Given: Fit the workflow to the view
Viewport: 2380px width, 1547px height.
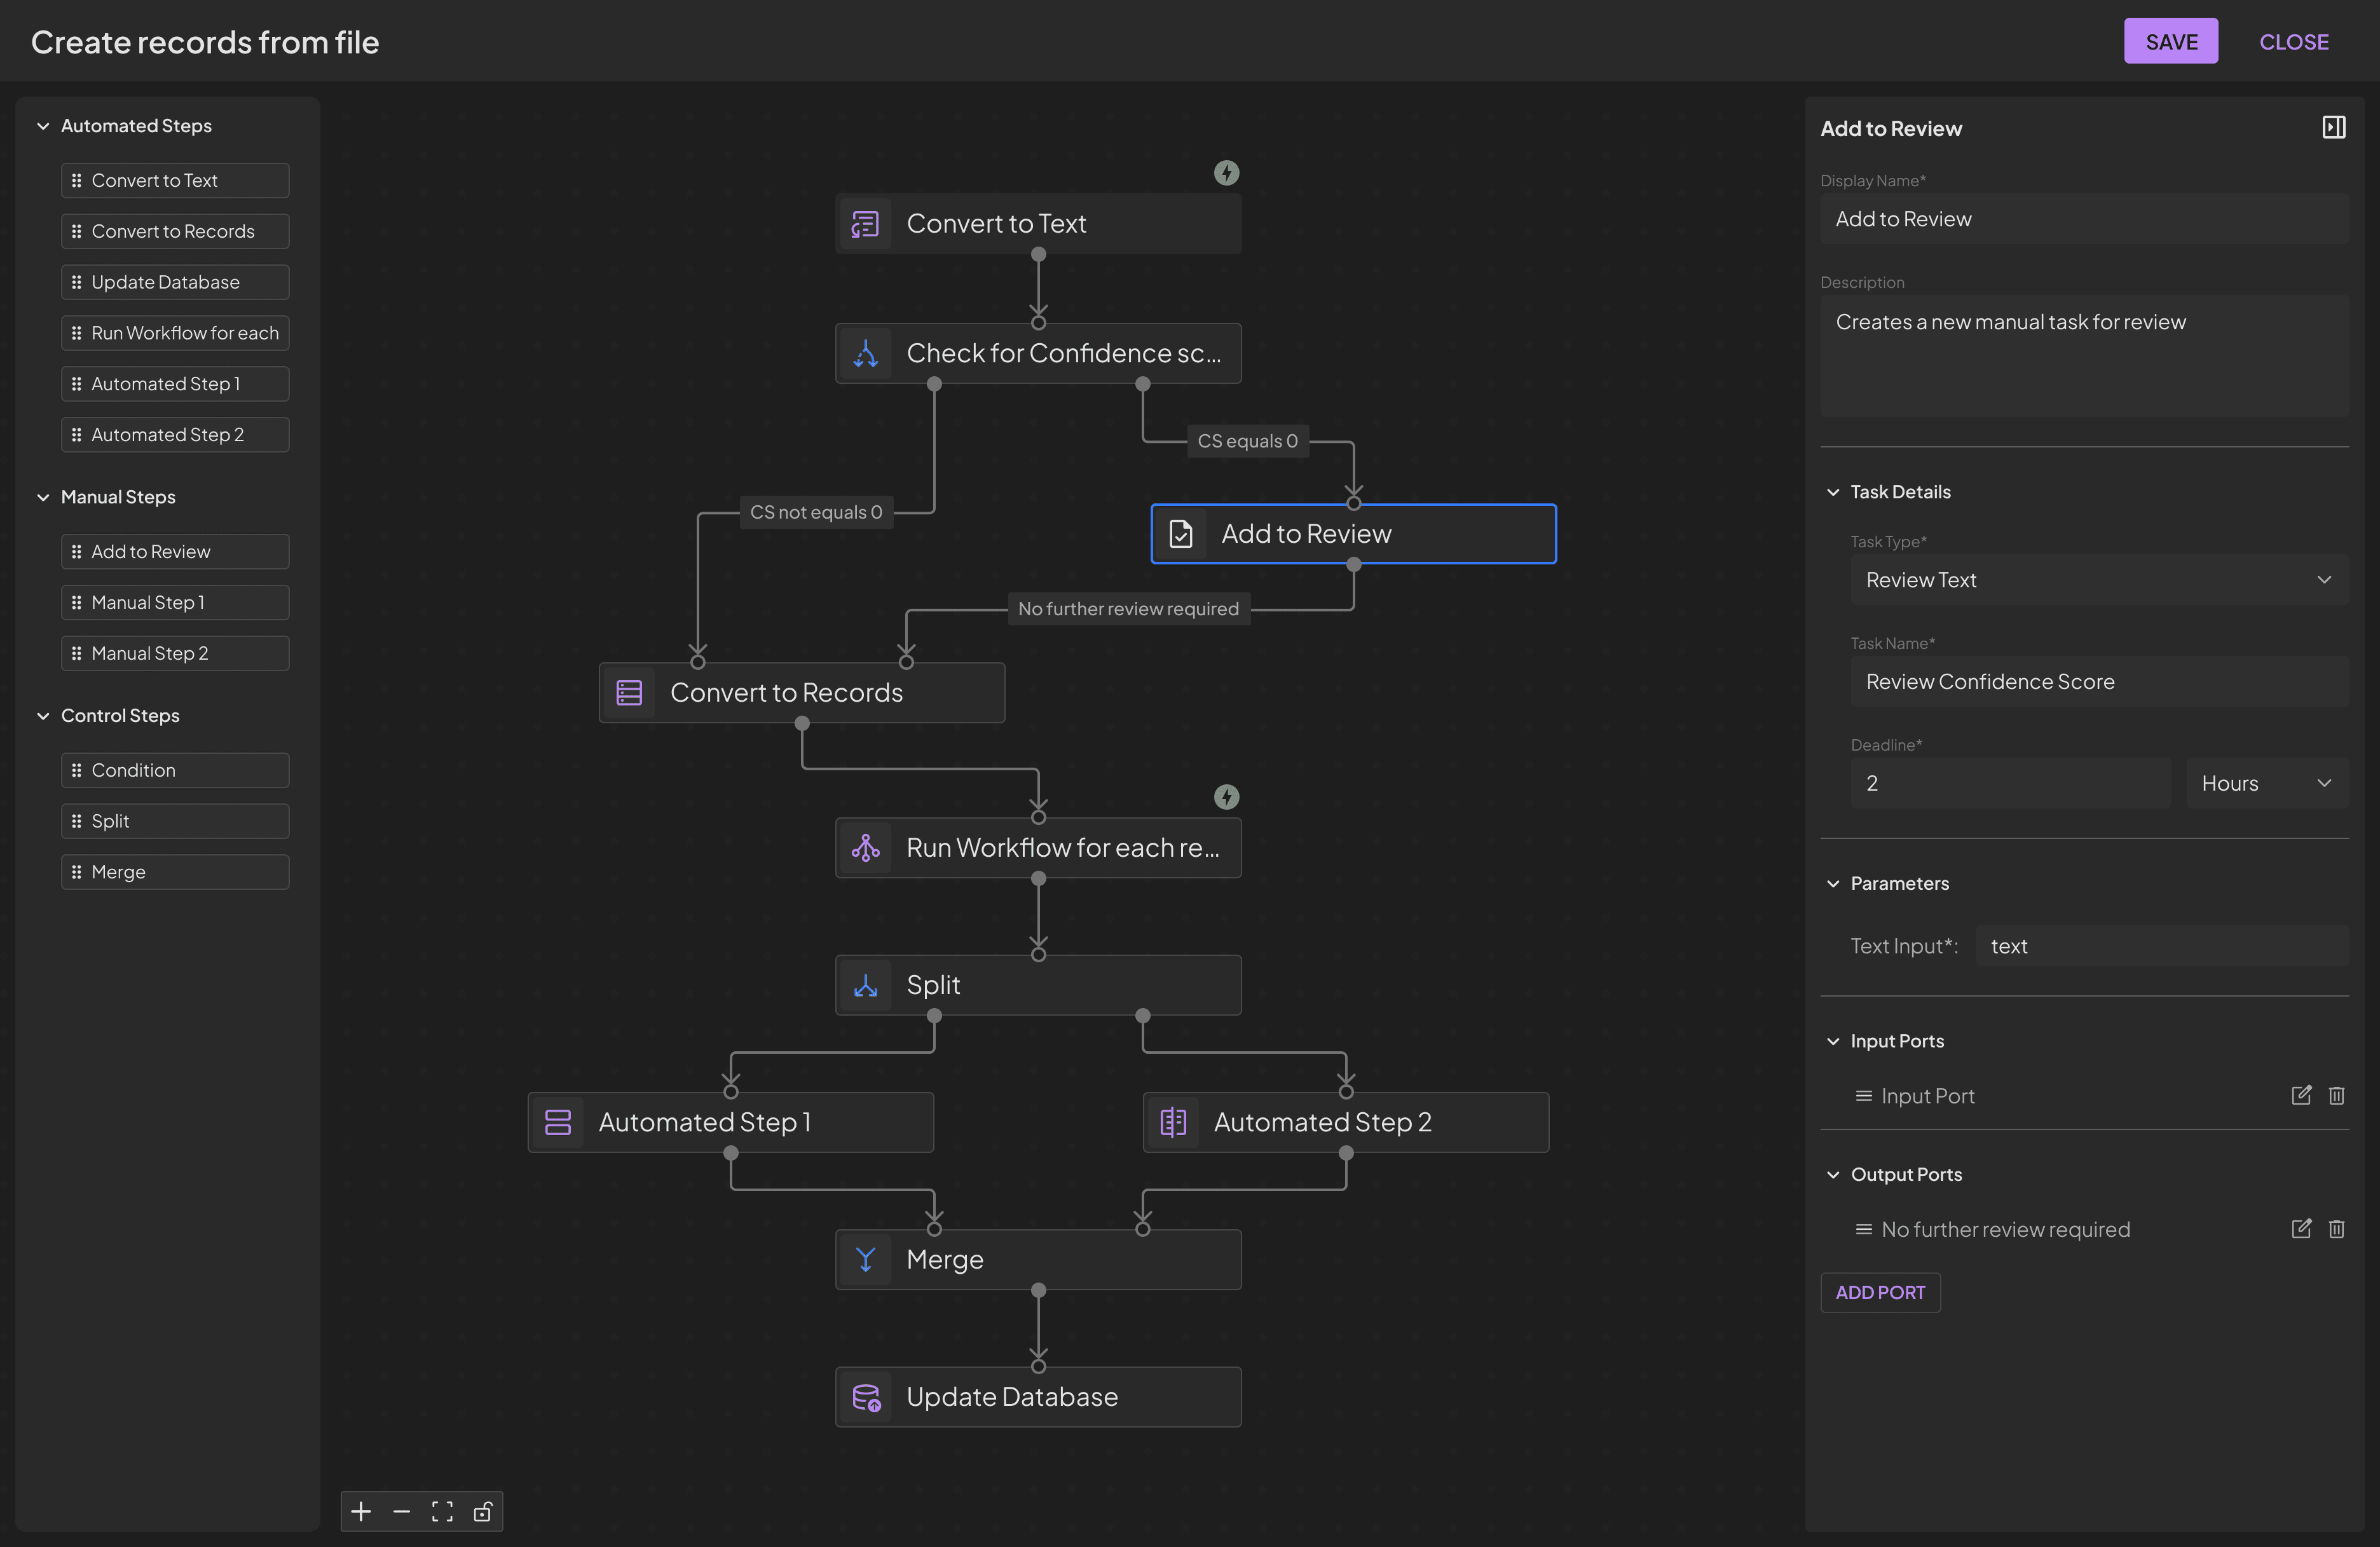Looking at the screenshot, I should click(442, 1511).
